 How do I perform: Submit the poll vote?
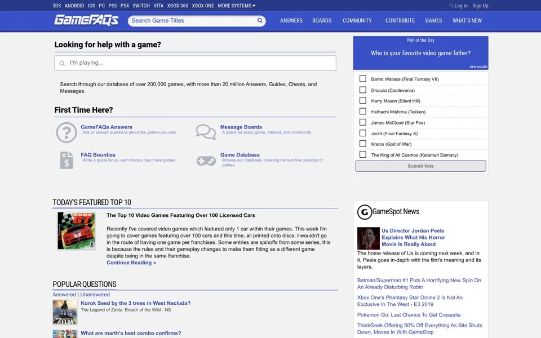(420, 166)
